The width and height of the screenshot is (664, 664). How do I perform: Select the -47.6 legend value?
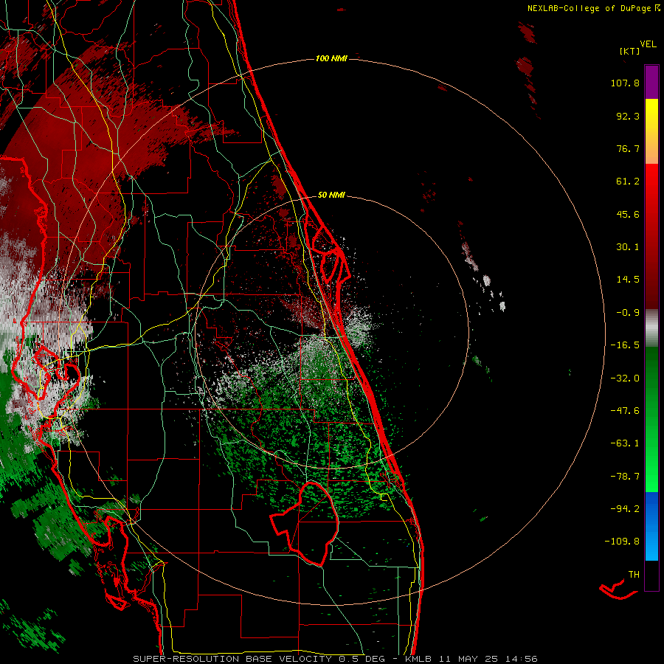[625, 411]
